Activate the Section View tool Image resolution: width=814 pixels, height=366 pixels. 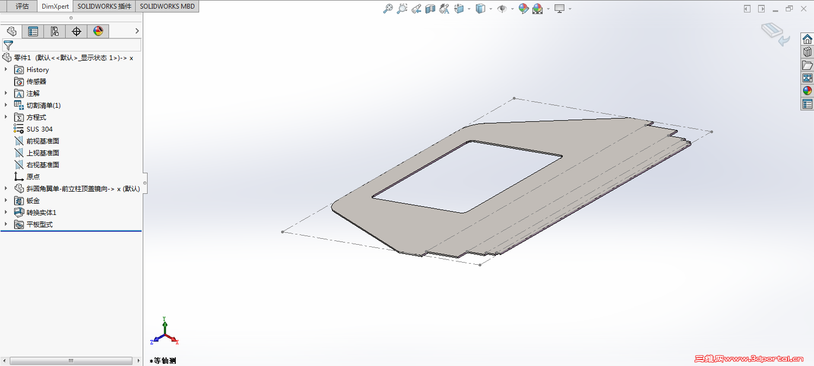tap(430, 9)
